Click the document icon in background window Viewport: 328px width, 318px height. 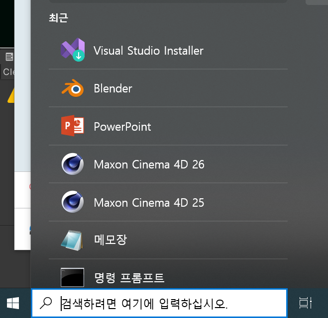(x=9, y=57)
